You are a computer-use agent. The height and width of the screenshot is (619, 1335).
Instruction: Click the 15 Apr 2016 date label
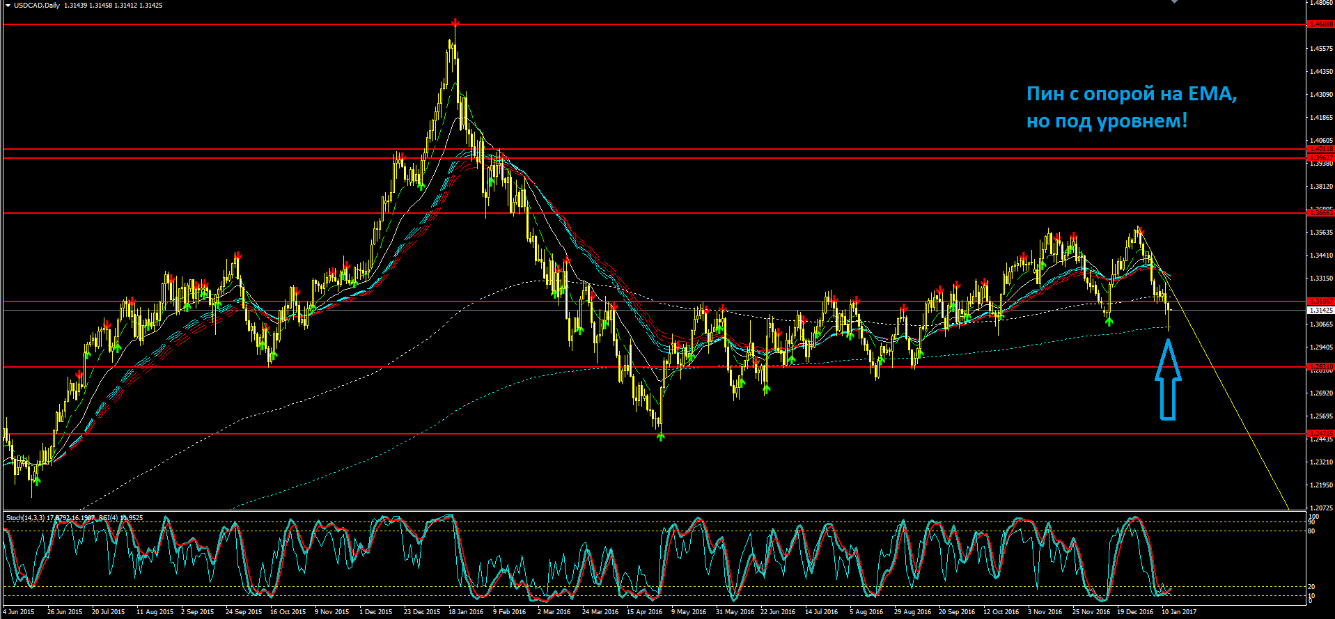click(x=644, y=612)
